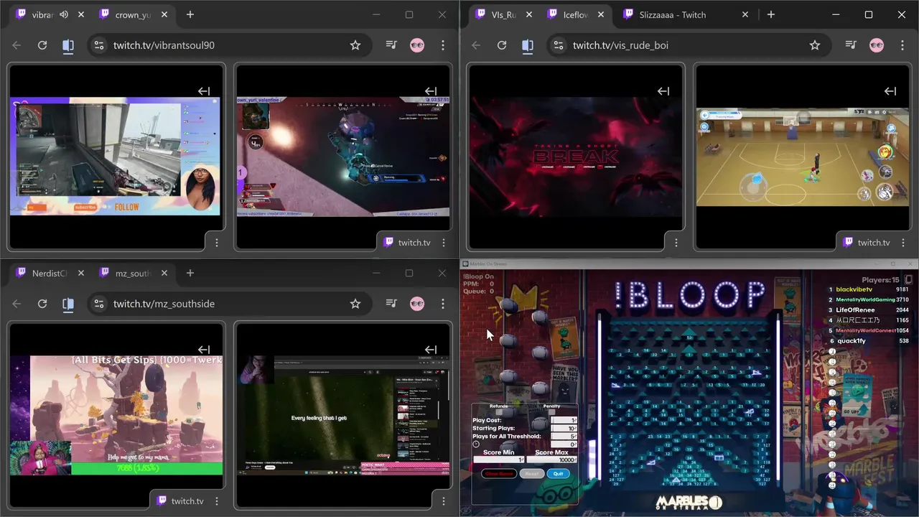The height and width of the screenshot is (517, 919).
Task: Click split view icon in vibrantsoul90 window
Action: (x=68, y=45)
